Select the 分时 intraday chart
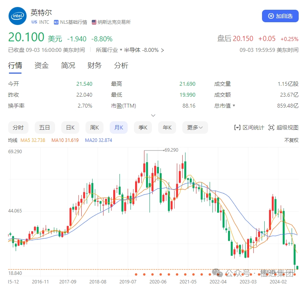 pos(18,127)
